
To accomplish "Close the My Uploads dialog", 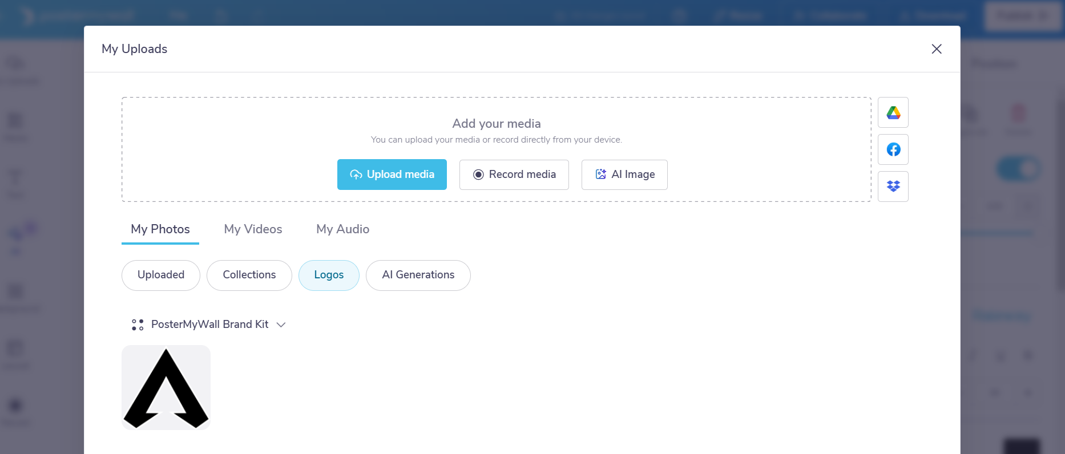I will 937,49.
